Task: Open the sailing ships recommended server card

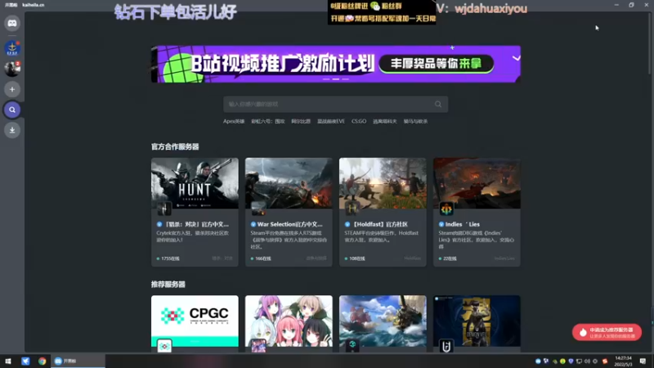Action: (383, 323)
